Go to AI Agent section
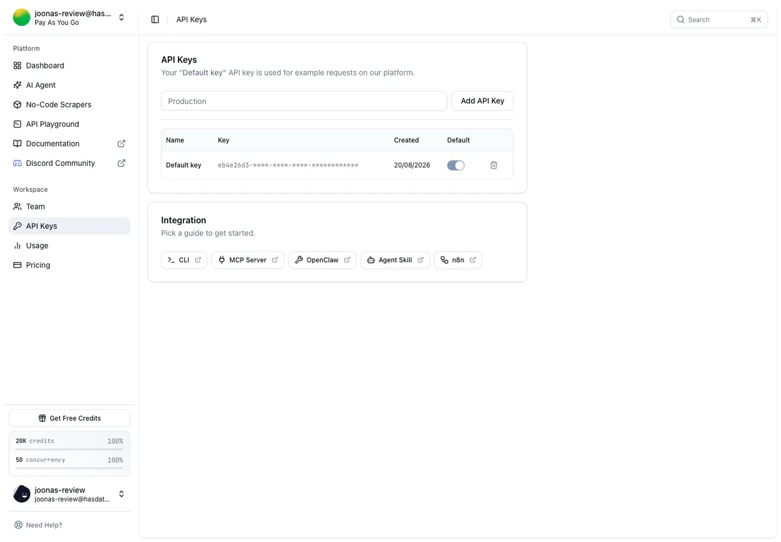The height and width of the screenshot is (542, 781). point(69,85)
